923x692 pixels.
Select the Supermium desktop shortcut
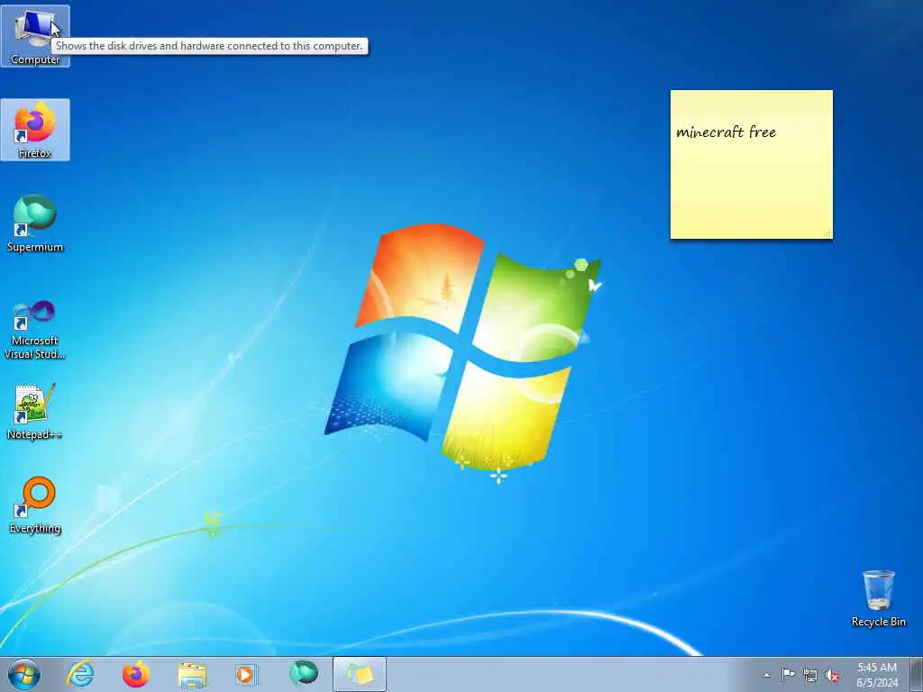tap(35, 223)
